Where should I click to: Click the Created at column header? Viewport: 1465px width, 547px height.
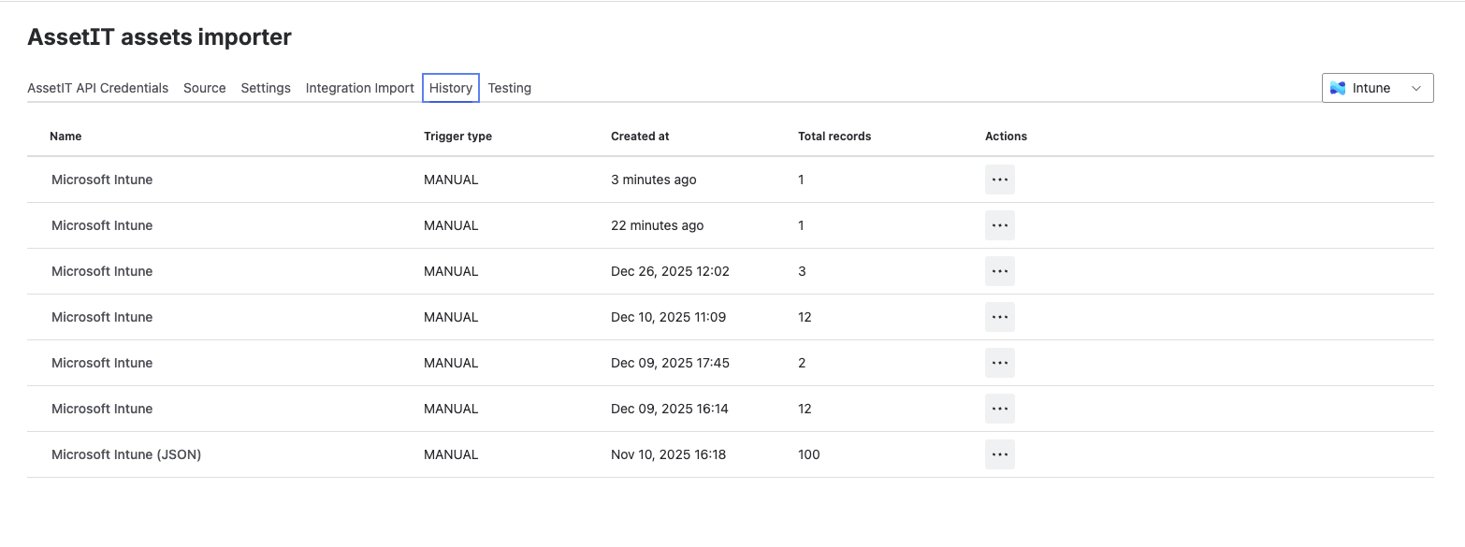click(640, 137)
